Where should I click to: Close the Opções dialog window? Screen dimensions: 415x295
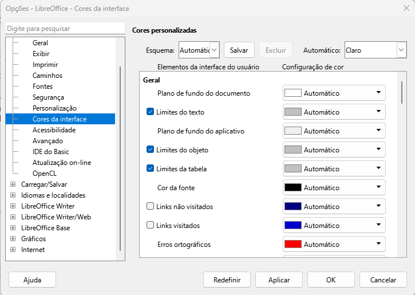tap(406, 8)
